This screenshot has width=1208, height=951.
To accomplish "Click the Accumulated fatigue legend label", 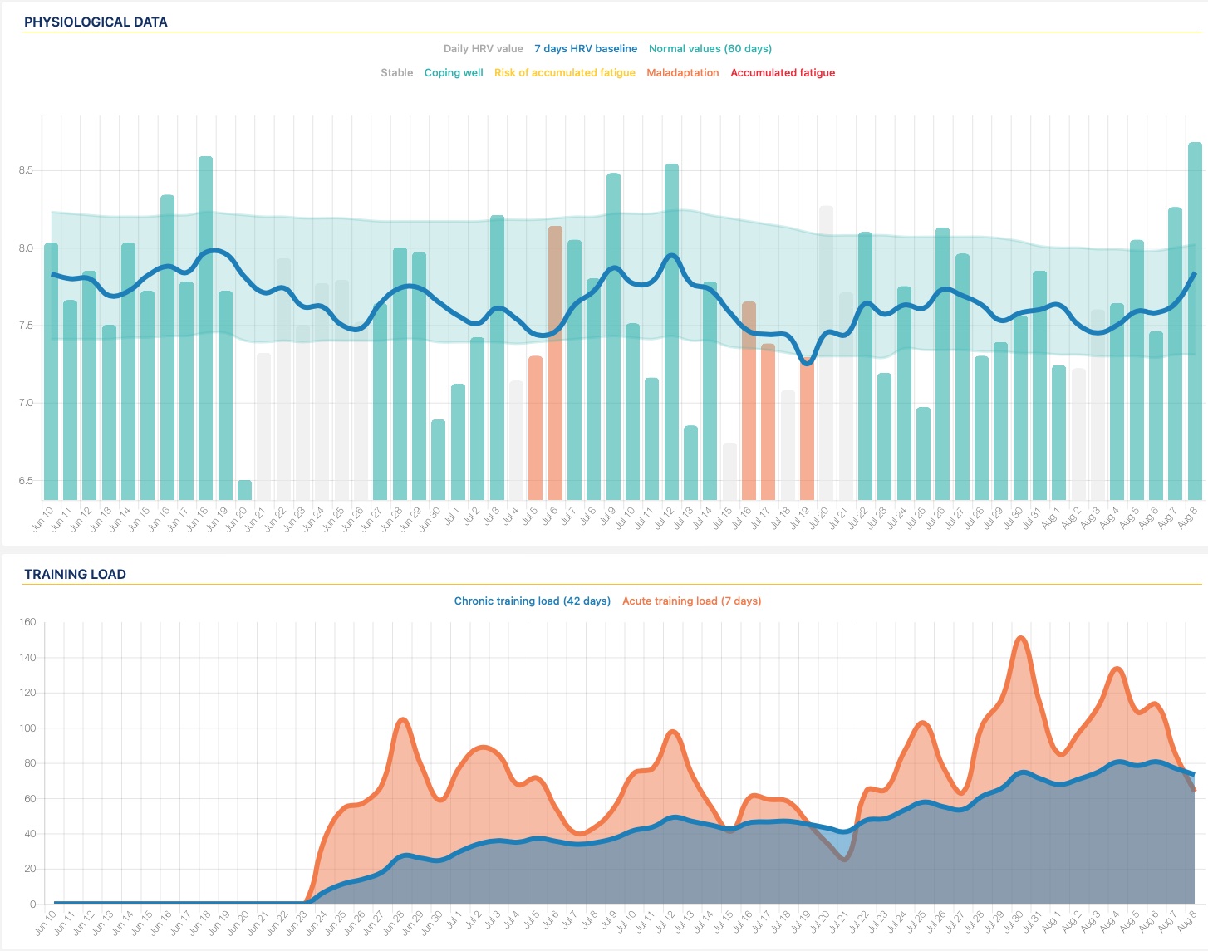I will 782,73.
